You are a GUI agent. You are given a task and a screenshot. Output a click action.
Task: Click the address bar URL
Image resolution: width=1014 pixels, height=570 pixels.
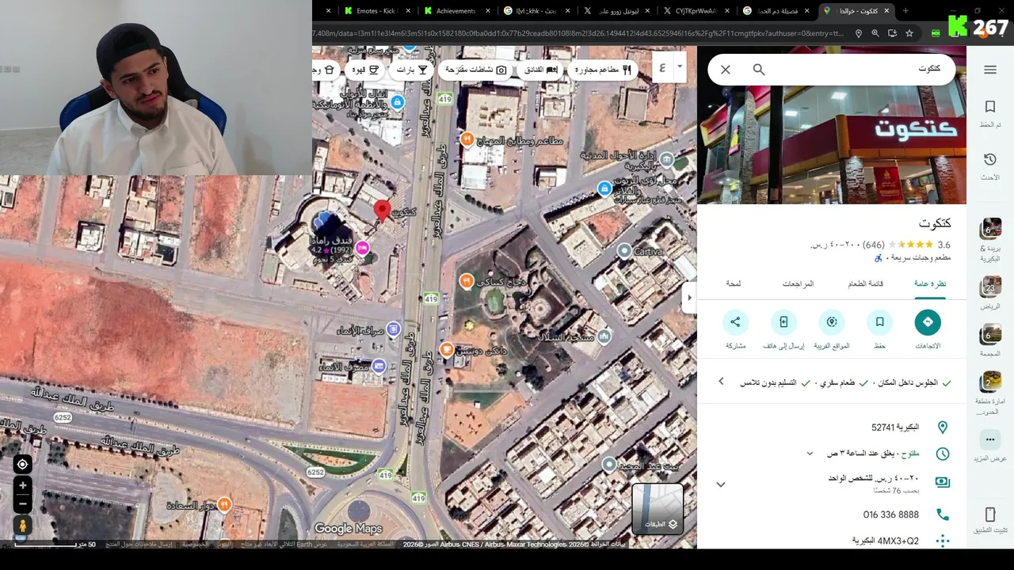coord(578,33)
